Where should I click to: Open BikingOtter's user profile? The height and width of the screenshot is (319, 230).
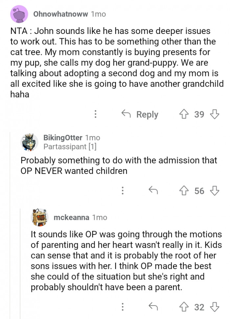click(x=63, y=137)
